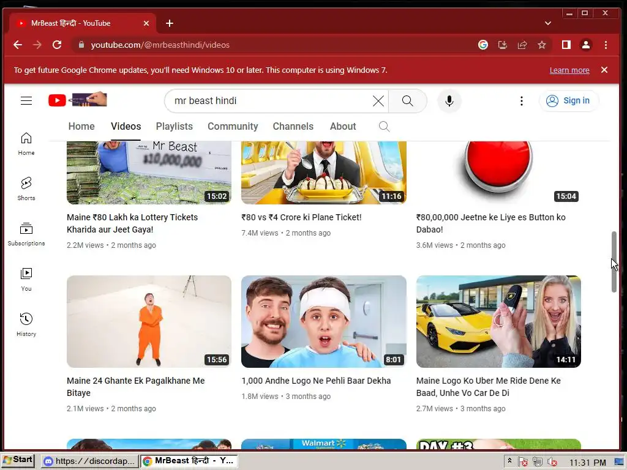Click Learn more in update banner
The image size is (627, 470).
(x=569, y=70)
